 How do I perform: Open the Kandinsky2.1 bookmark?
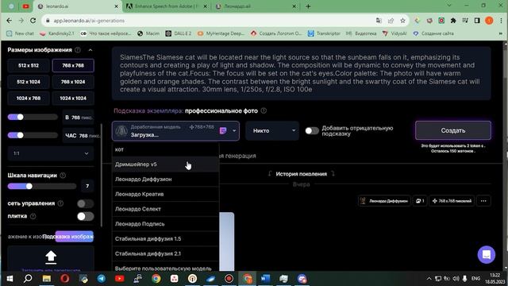click(x=57, y=33)
